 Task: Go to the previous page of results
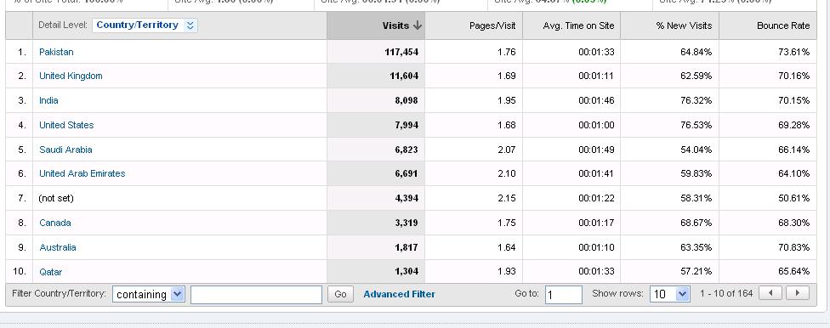coord(770,293)
